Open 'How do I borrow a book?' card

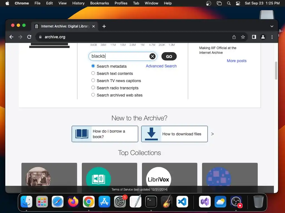click(x=105, y=134)
